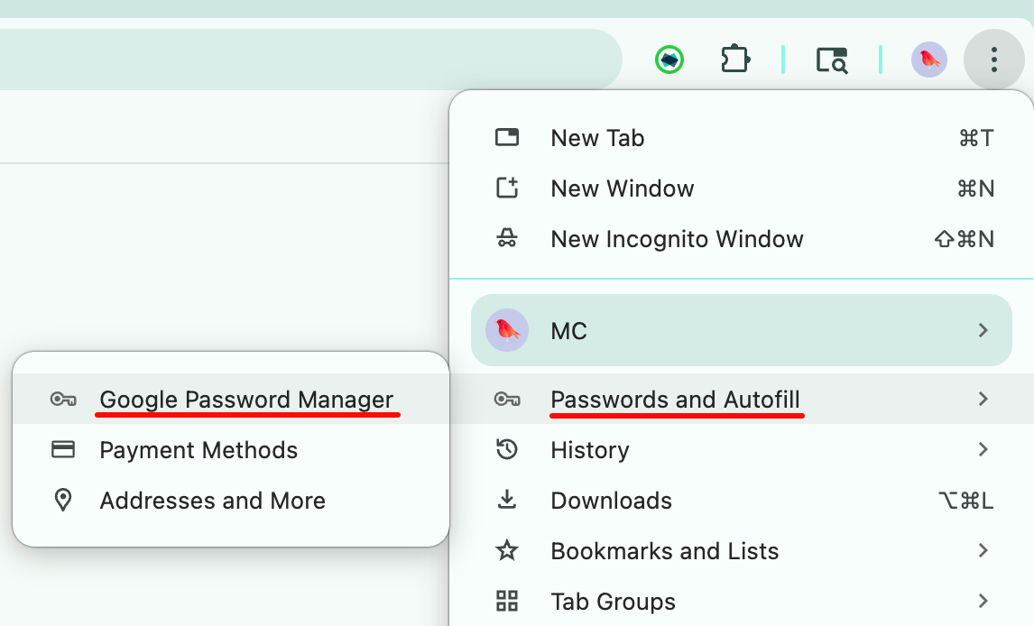The image size is (1034, 626).
Task: Expand the Tab Groups submenu arrow
Action: tap(983, 601)
